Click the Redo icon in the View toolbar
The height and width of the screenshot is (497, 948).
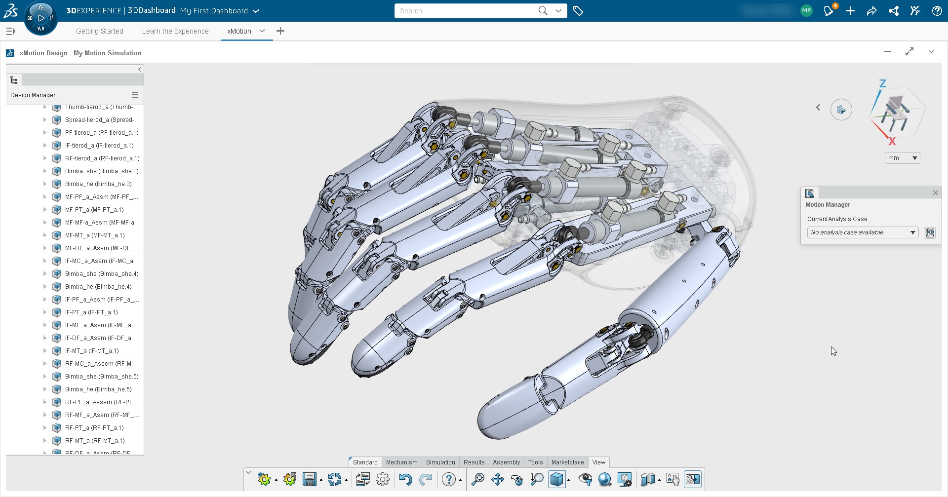(x=425, y=479)
